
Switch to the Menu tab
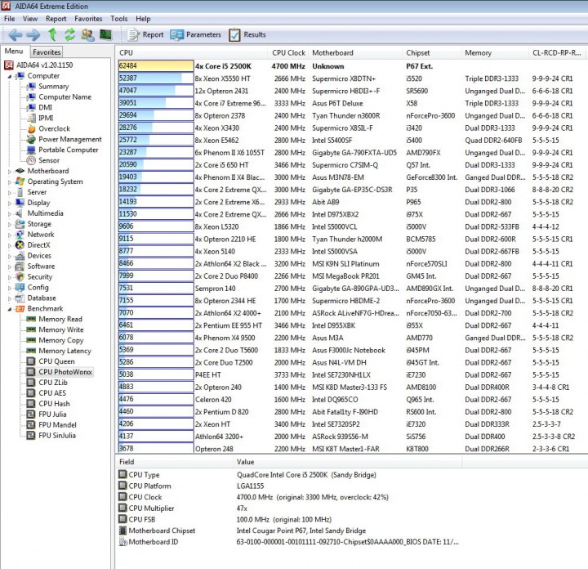[x=14, y=51]
